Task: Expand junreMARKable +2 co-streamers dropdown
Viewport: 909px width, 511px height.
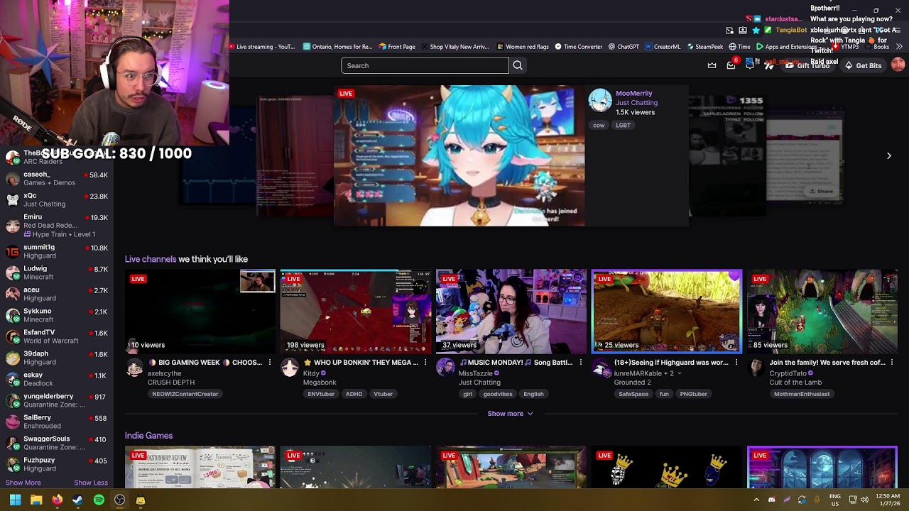Action: (x=679, y=373)
